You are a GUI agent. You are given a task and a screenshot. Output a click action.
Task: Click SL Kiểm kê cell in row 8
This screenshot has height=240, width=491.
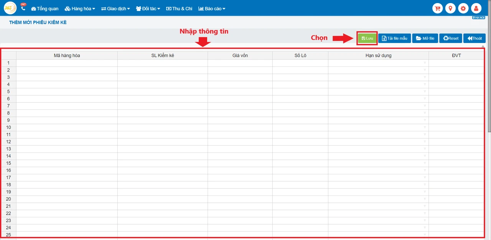163,113
